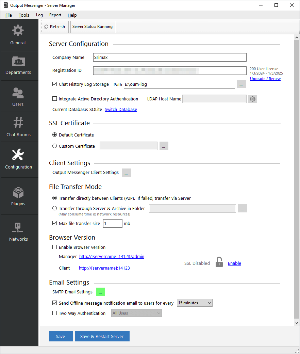
Task: Click the scrollbar up arrow
Action: (x=297, y=37)
